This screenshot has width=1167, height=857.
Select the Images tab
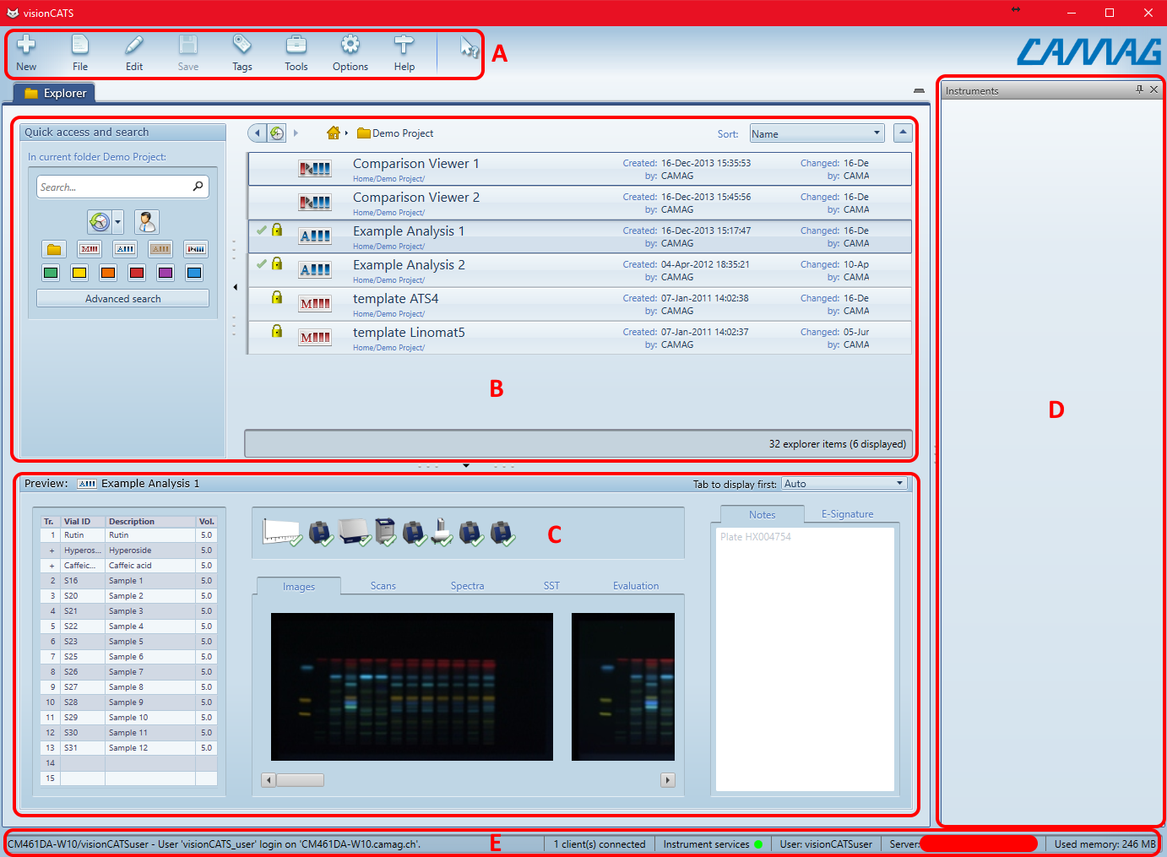[299, 586]
